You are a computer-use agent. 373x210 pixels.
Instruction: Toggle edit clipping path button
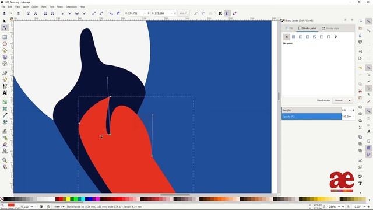coord(196,13)
